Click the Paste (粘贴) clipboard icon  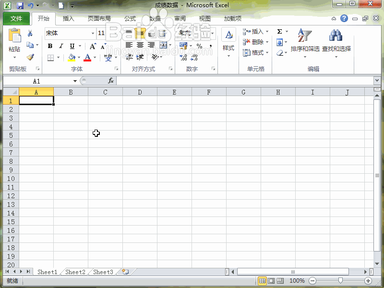click(14, 37)
